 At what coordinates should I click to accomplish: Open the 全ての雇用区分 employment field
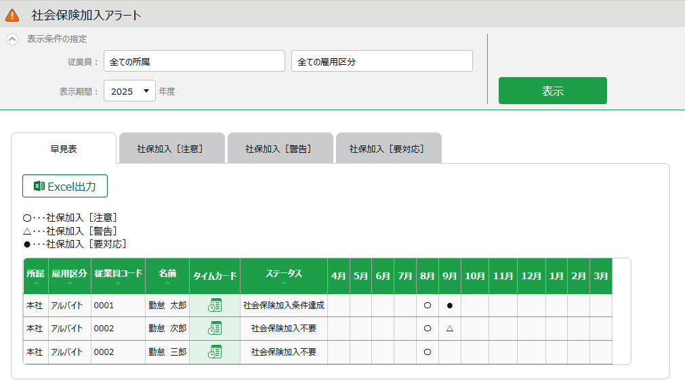pyautogui.click(x=382, y=61)
